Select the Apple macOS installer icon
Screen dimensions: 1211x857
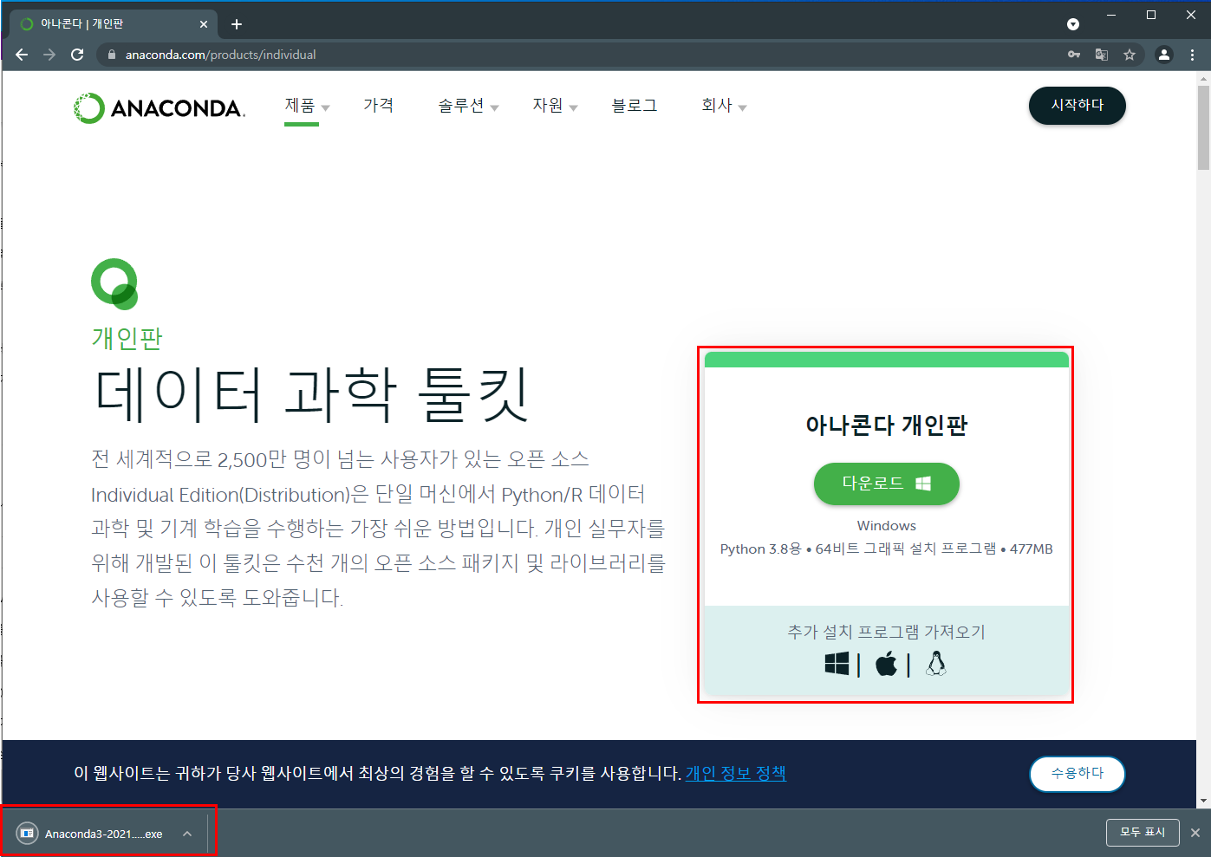(x=886, y=664)
